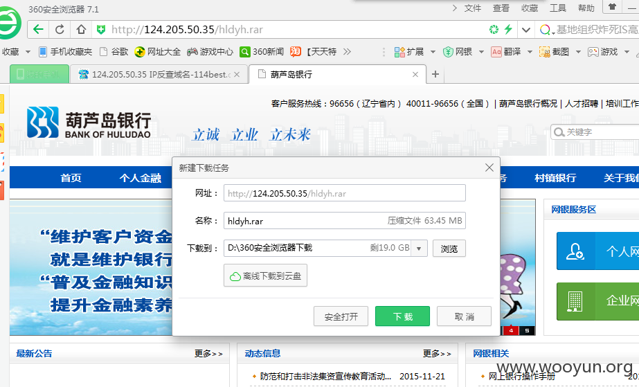Open the 手机收藏夹 bookmark
This screenshot has width=639, height=387.
pos(65,52)
